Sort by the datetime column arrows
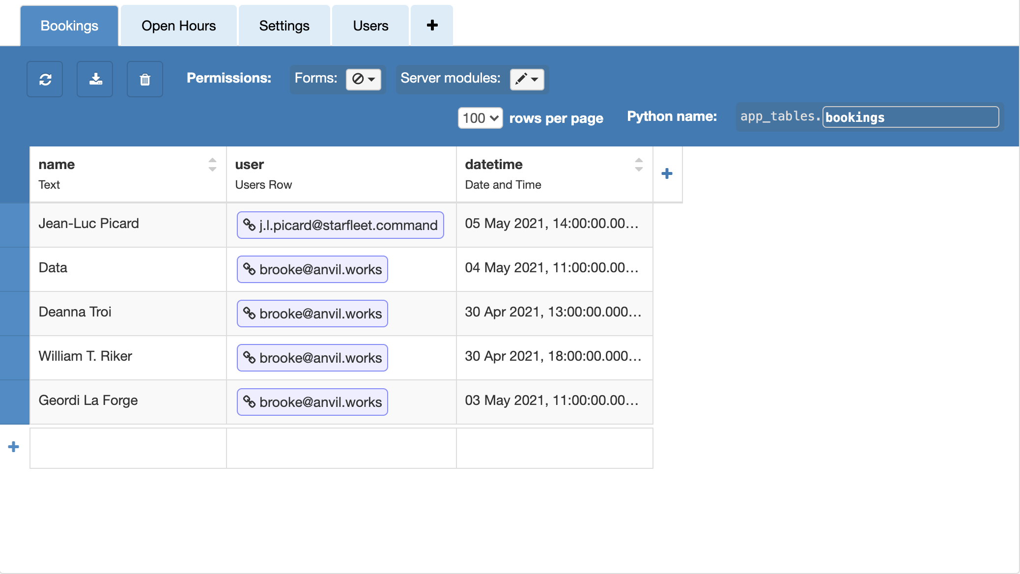Screen dimensions: 1020x574 click(639, 165)
